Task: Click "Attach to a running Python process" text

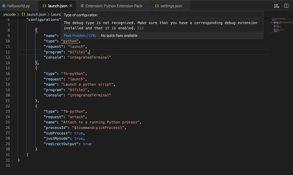Action: tap(100, 122)
